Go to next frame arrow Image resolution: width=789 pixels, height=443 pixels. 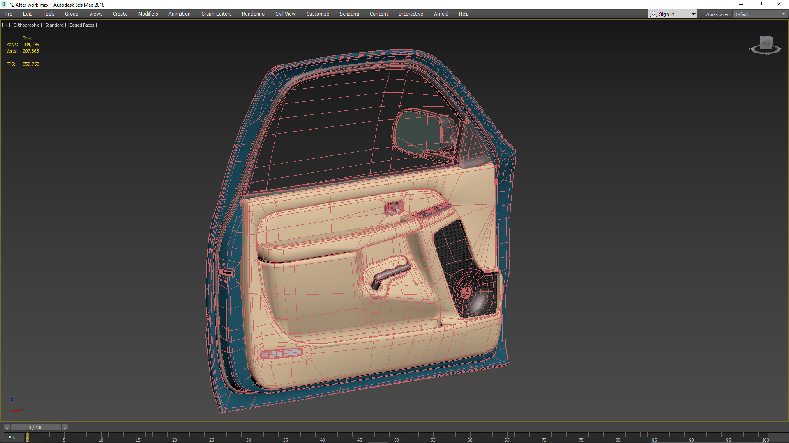pos(65,427)
